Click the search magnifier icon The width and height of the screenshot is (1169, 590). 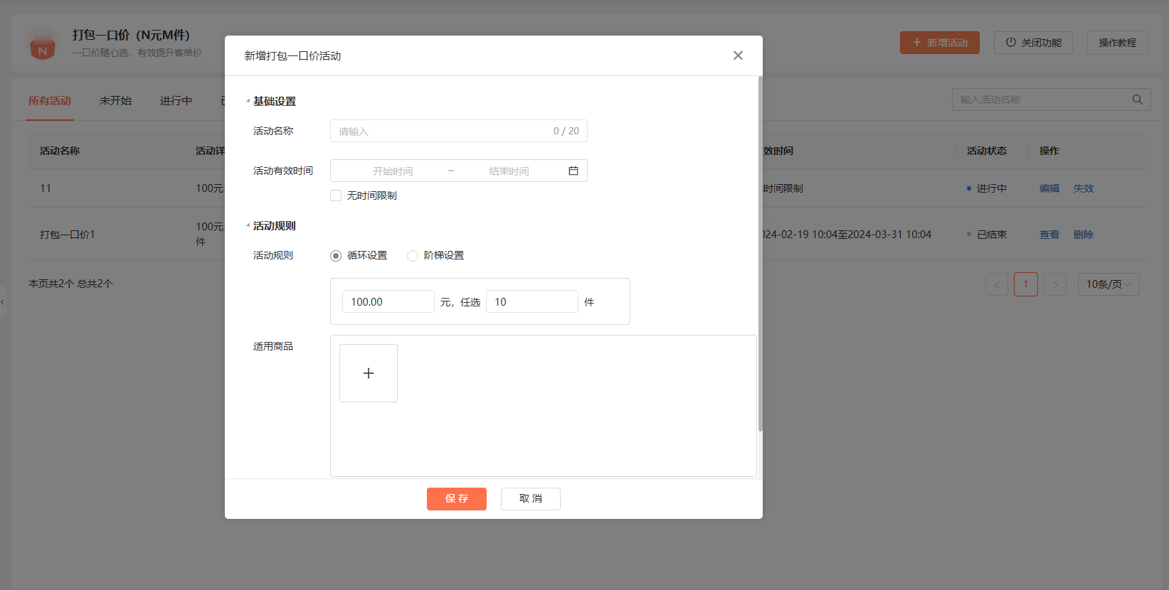1138,100
